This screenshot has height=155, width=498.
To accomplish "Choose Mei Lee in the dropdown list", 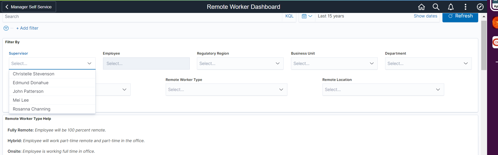I will (21, 100).
